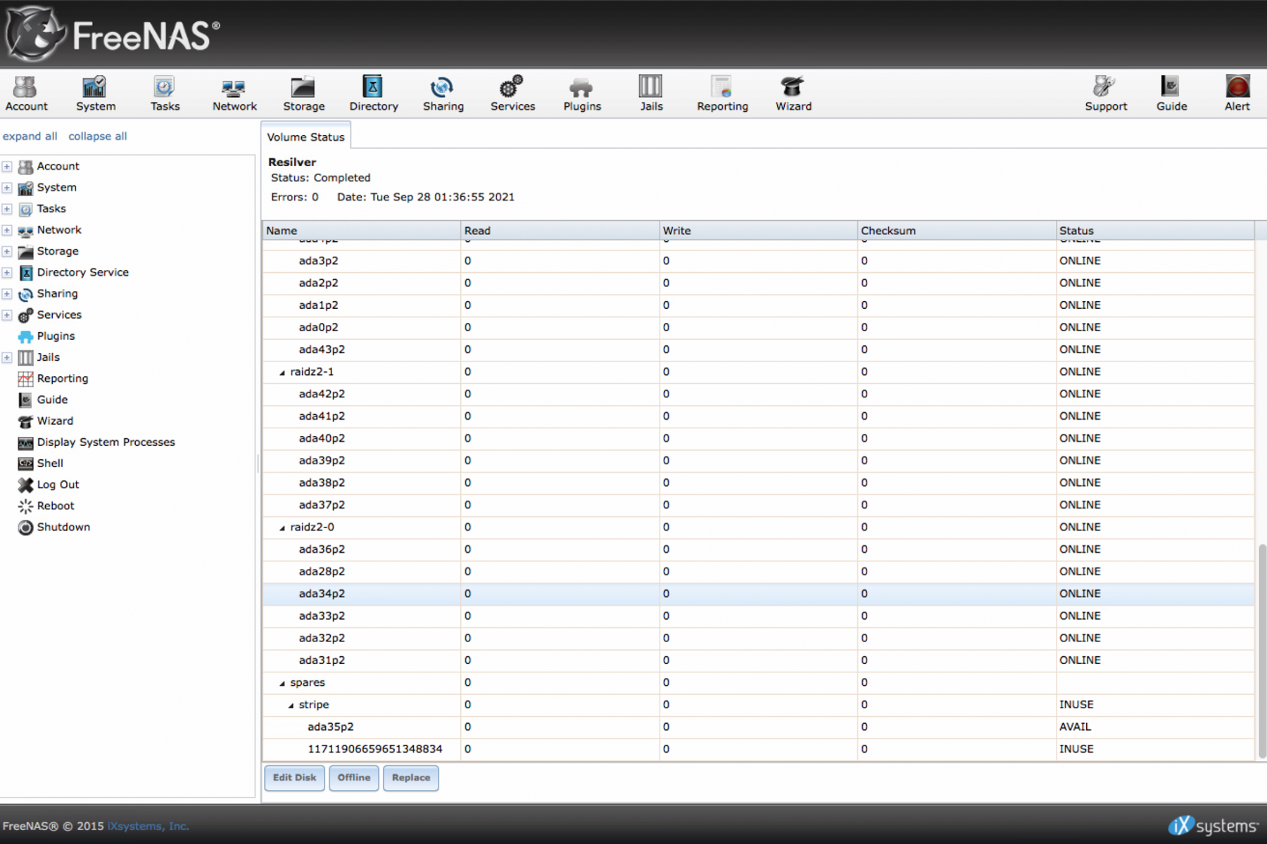Sort by the Read column header
Image resolution: width=1267 pixels, height=844 pixels.
click(560, 231)
